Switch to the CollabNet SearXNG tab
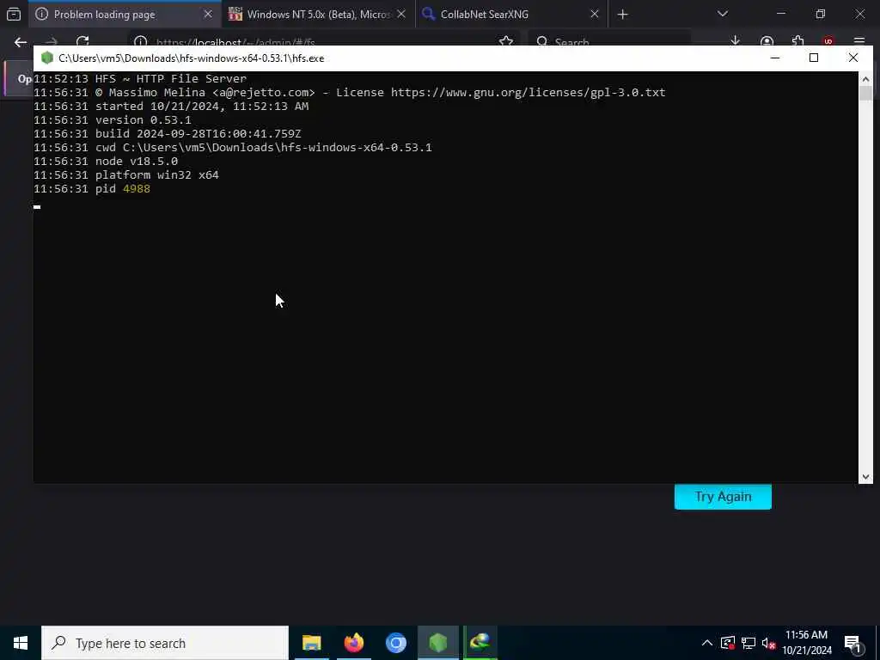Image resolution: width=880 pixels, height=660 pixels. 512,14
